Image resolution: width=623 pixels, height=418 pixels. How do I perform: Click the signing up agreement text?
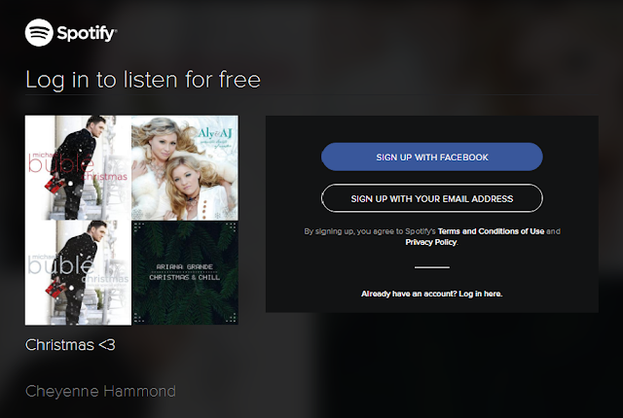[x=432, y=237]
